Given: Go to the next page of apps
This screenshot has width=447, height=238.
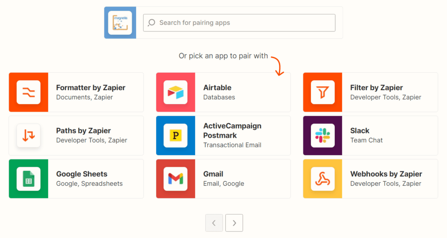Looking at the screenshot, I should click(x=234, y=223).
